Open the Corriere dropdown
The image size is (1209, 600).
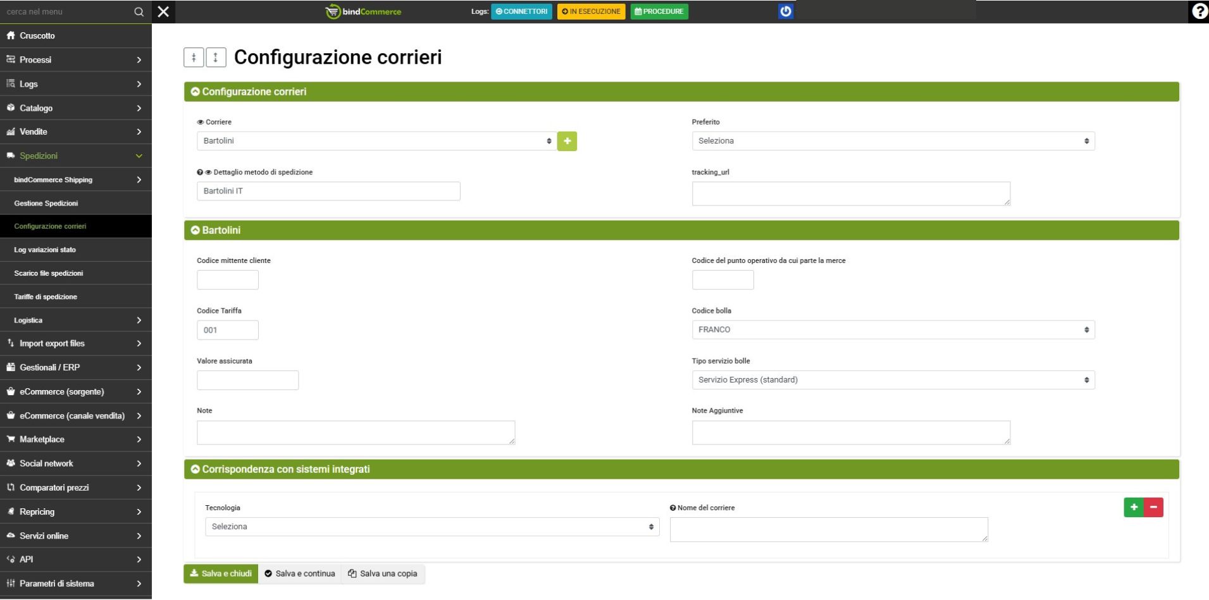376,141
